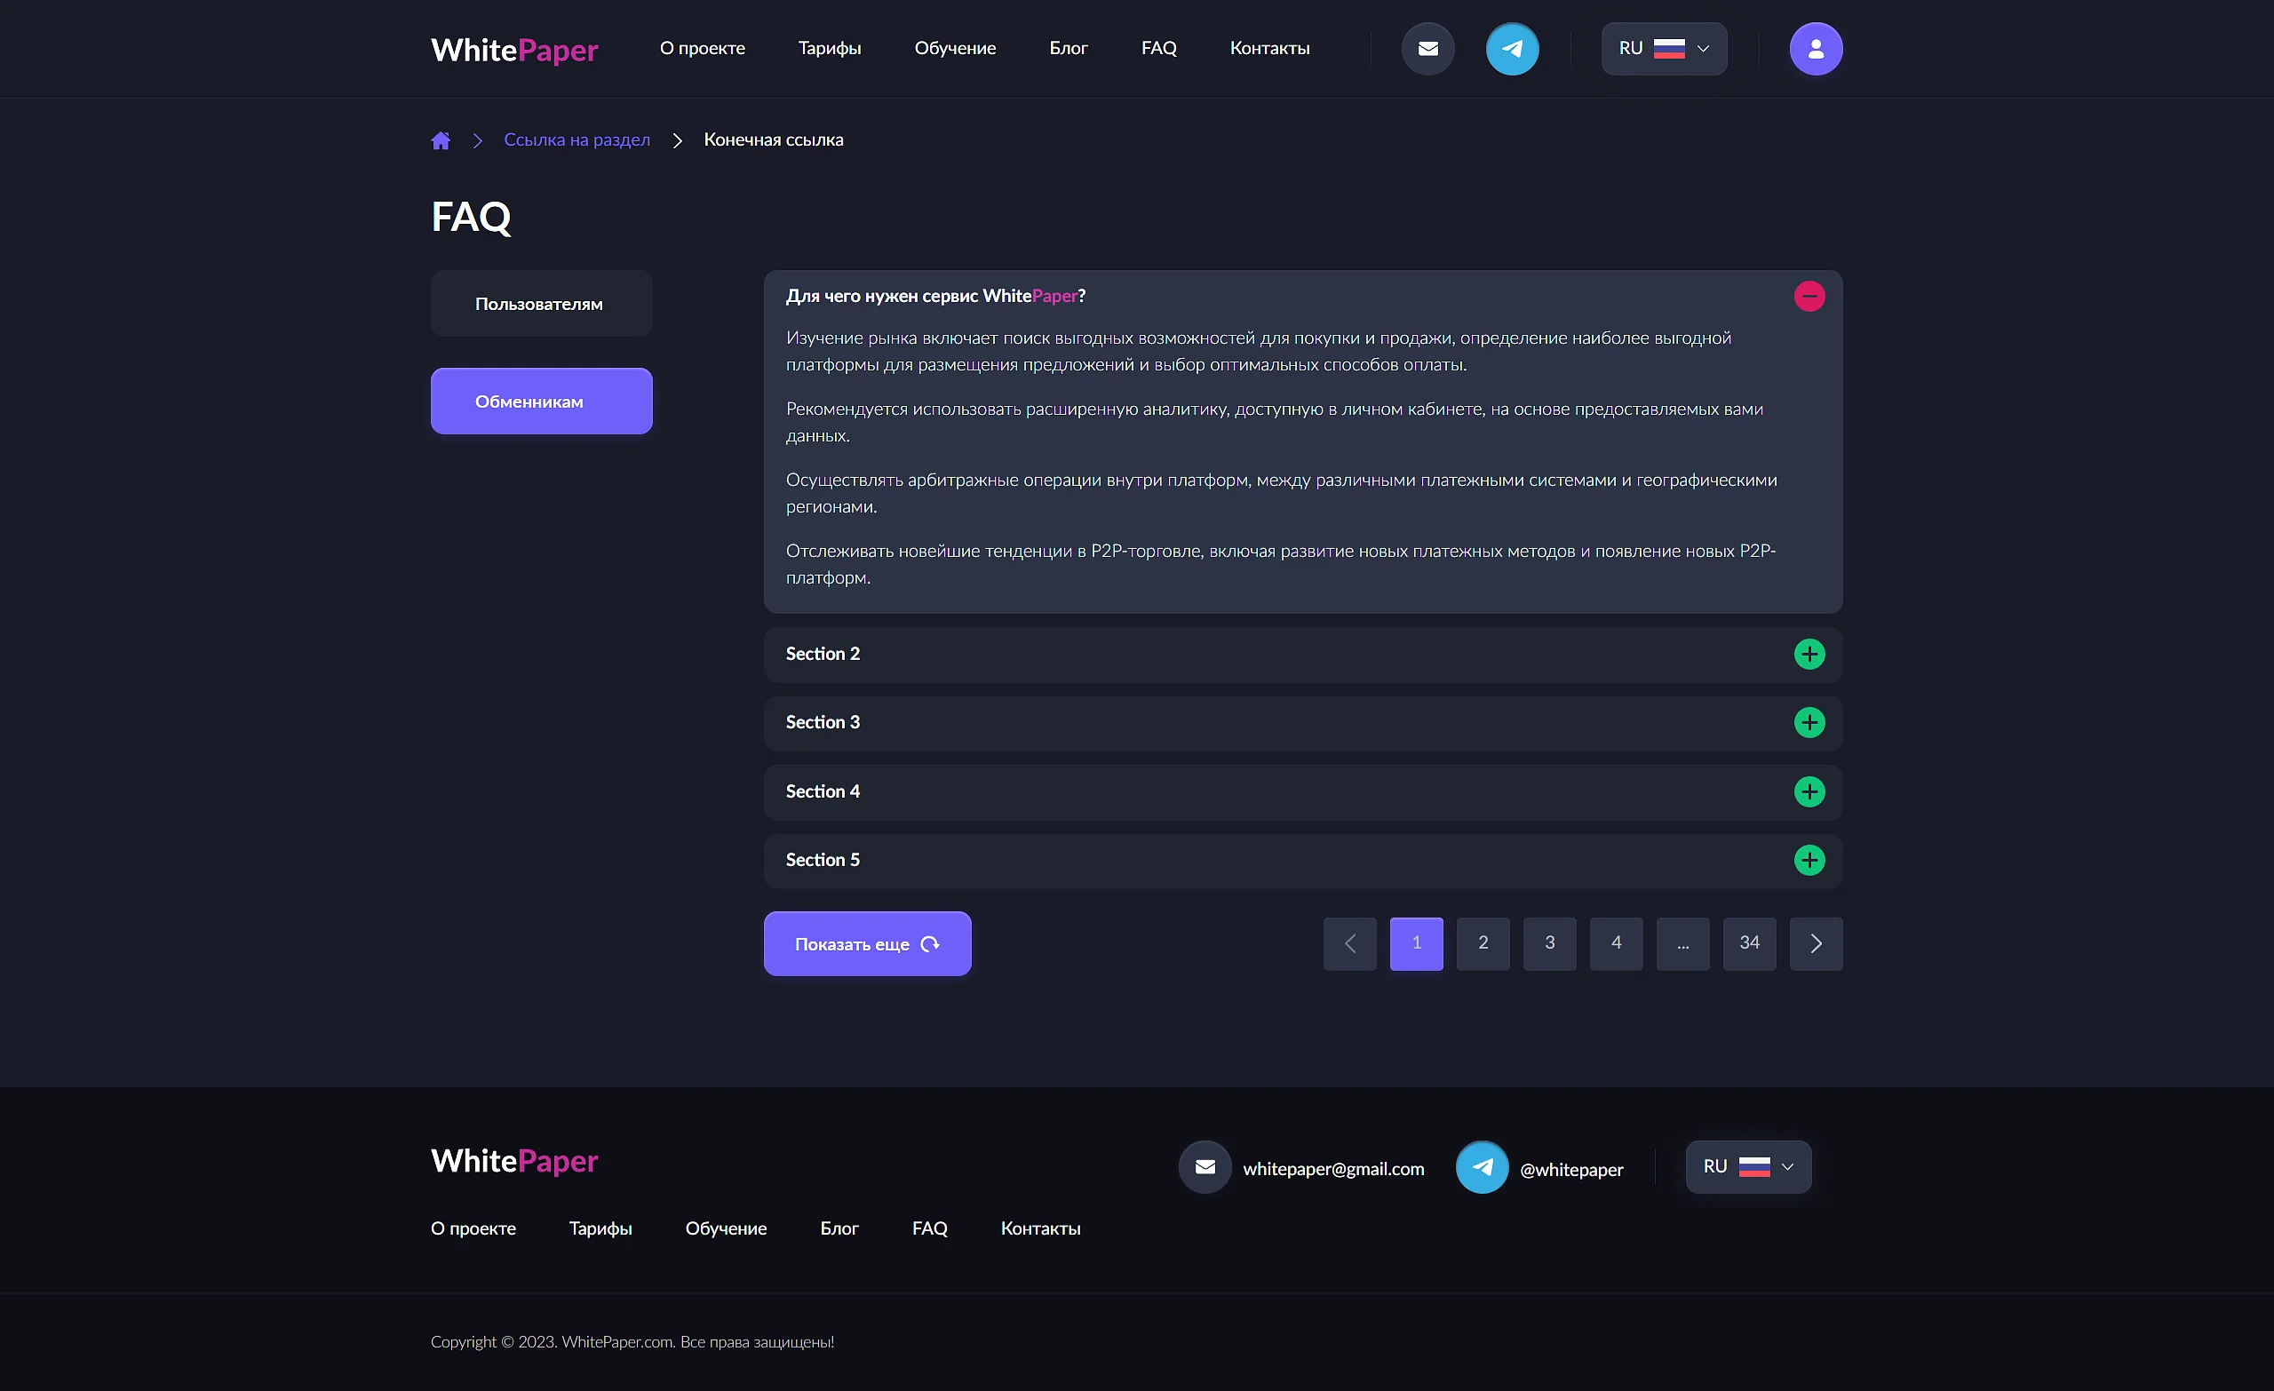Click the footer Telegram icon
The image size is (2274, 1391).
click(x=1483, y=1168)
